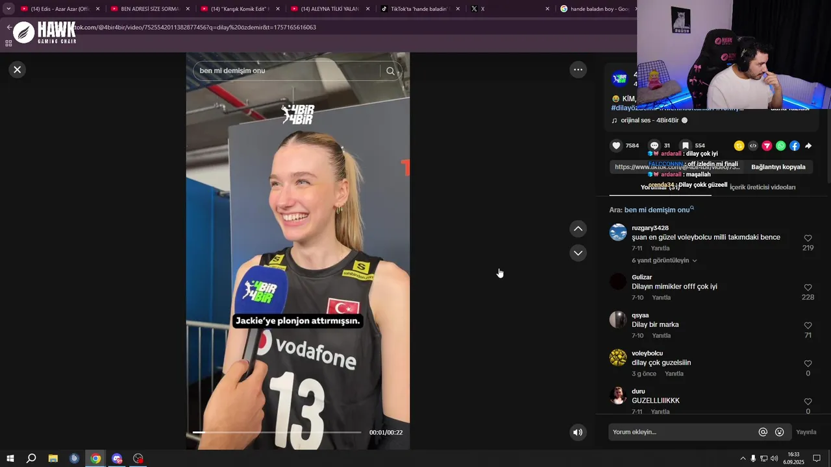
Task: Close the TikTok video viewer with X
Action: 18,69
